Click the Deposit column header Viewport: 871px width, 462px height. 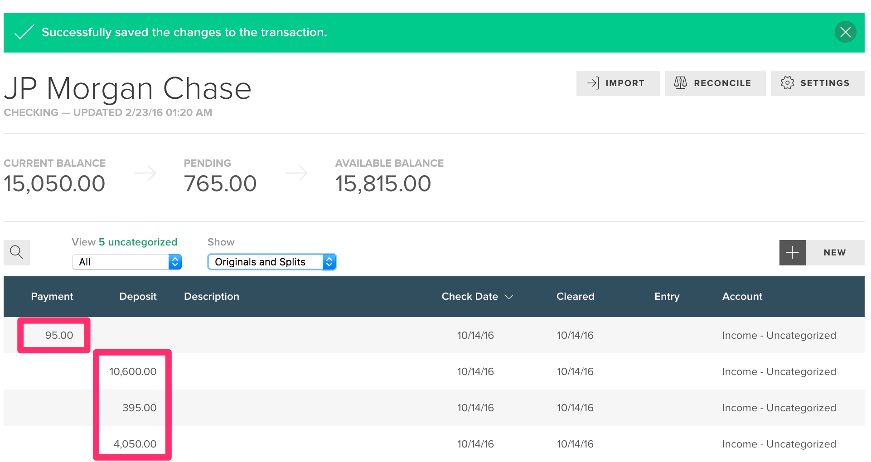[138, 297]
